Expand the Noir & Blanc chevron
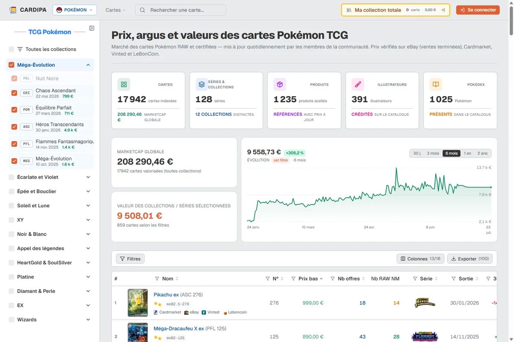This screenshot has width=514, height=342. [x=88, y=234]
